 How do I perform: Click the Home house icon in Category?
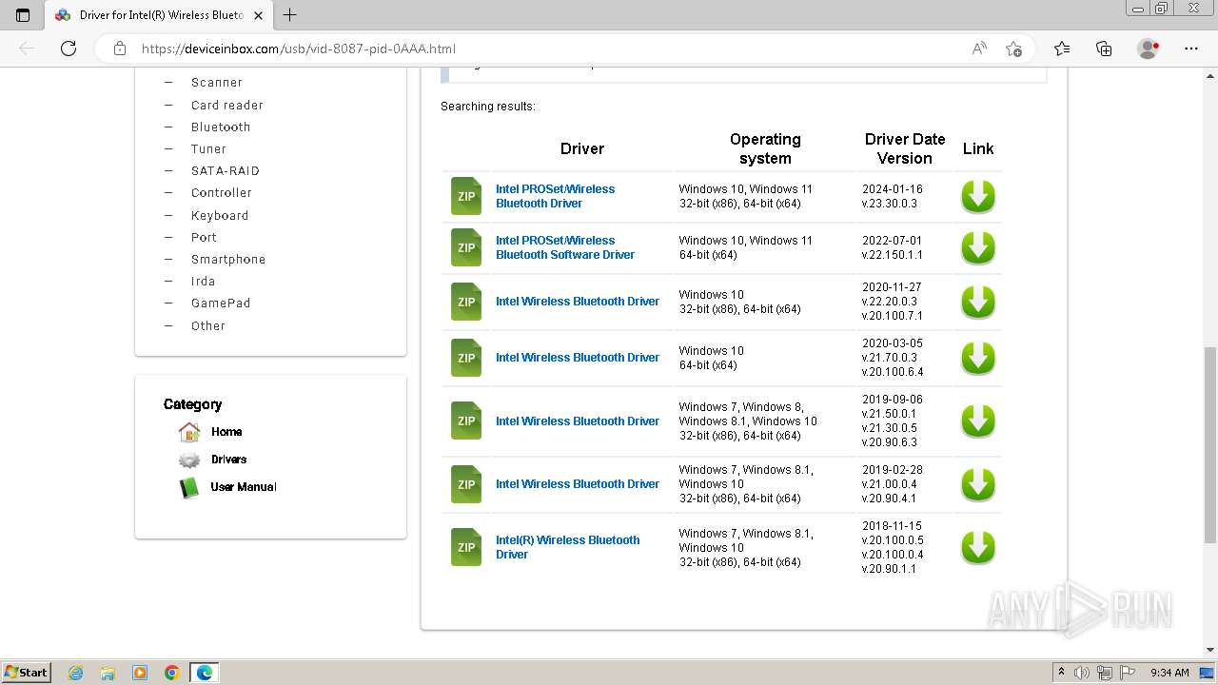click(x=189, y=432)
